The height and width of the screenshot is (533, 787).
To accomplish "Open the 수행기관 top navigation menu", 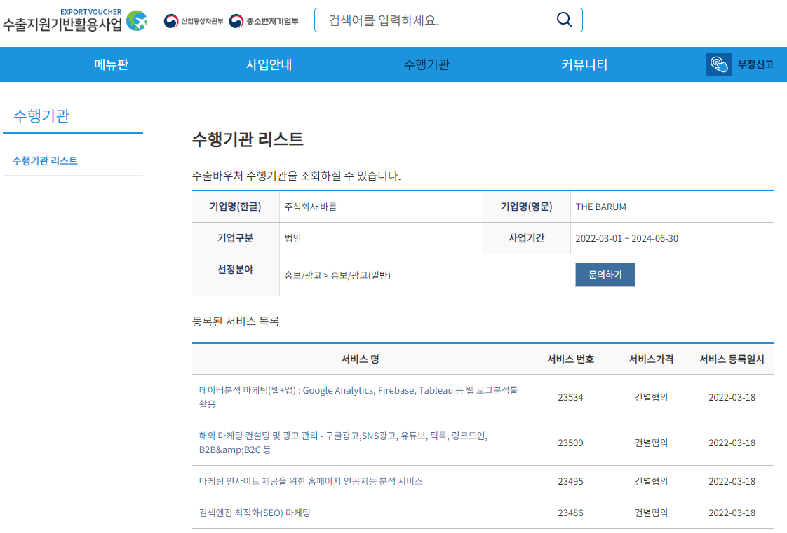I will point(426,64).
